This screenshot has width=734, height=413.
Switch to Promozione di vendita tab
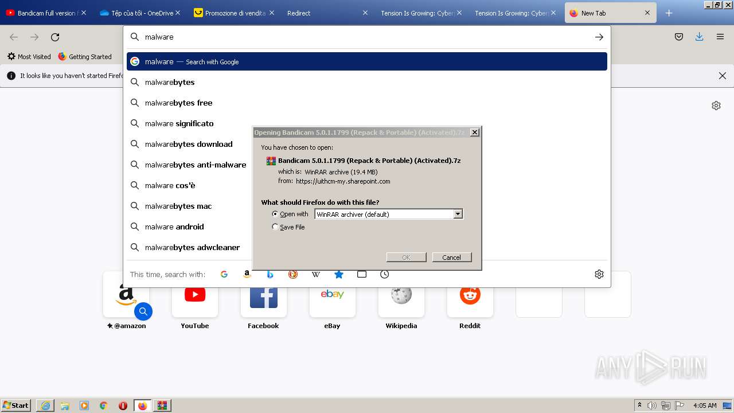(233, 13)
